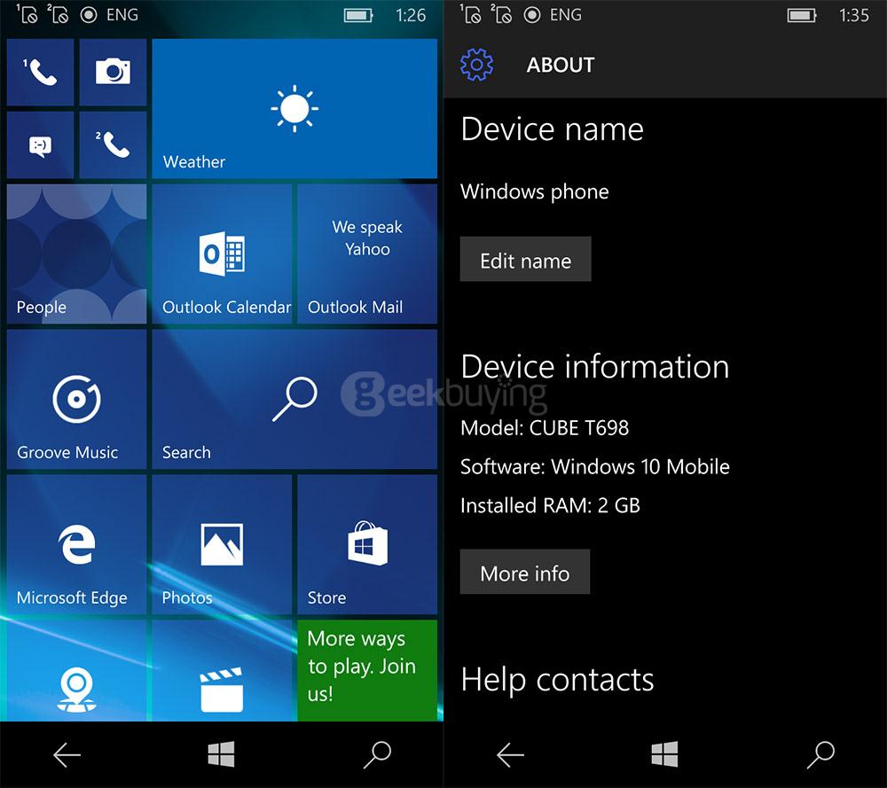This screenshot has width=887, height=788.
Task: Open the Outlook Mail tile
Action: [367, 254]
